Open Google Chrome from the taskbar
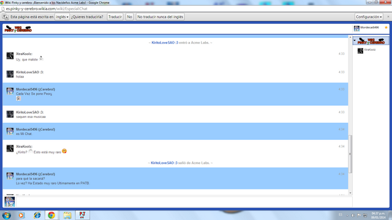Viewport: 392px width, 220px height. (x=51, y=215)
